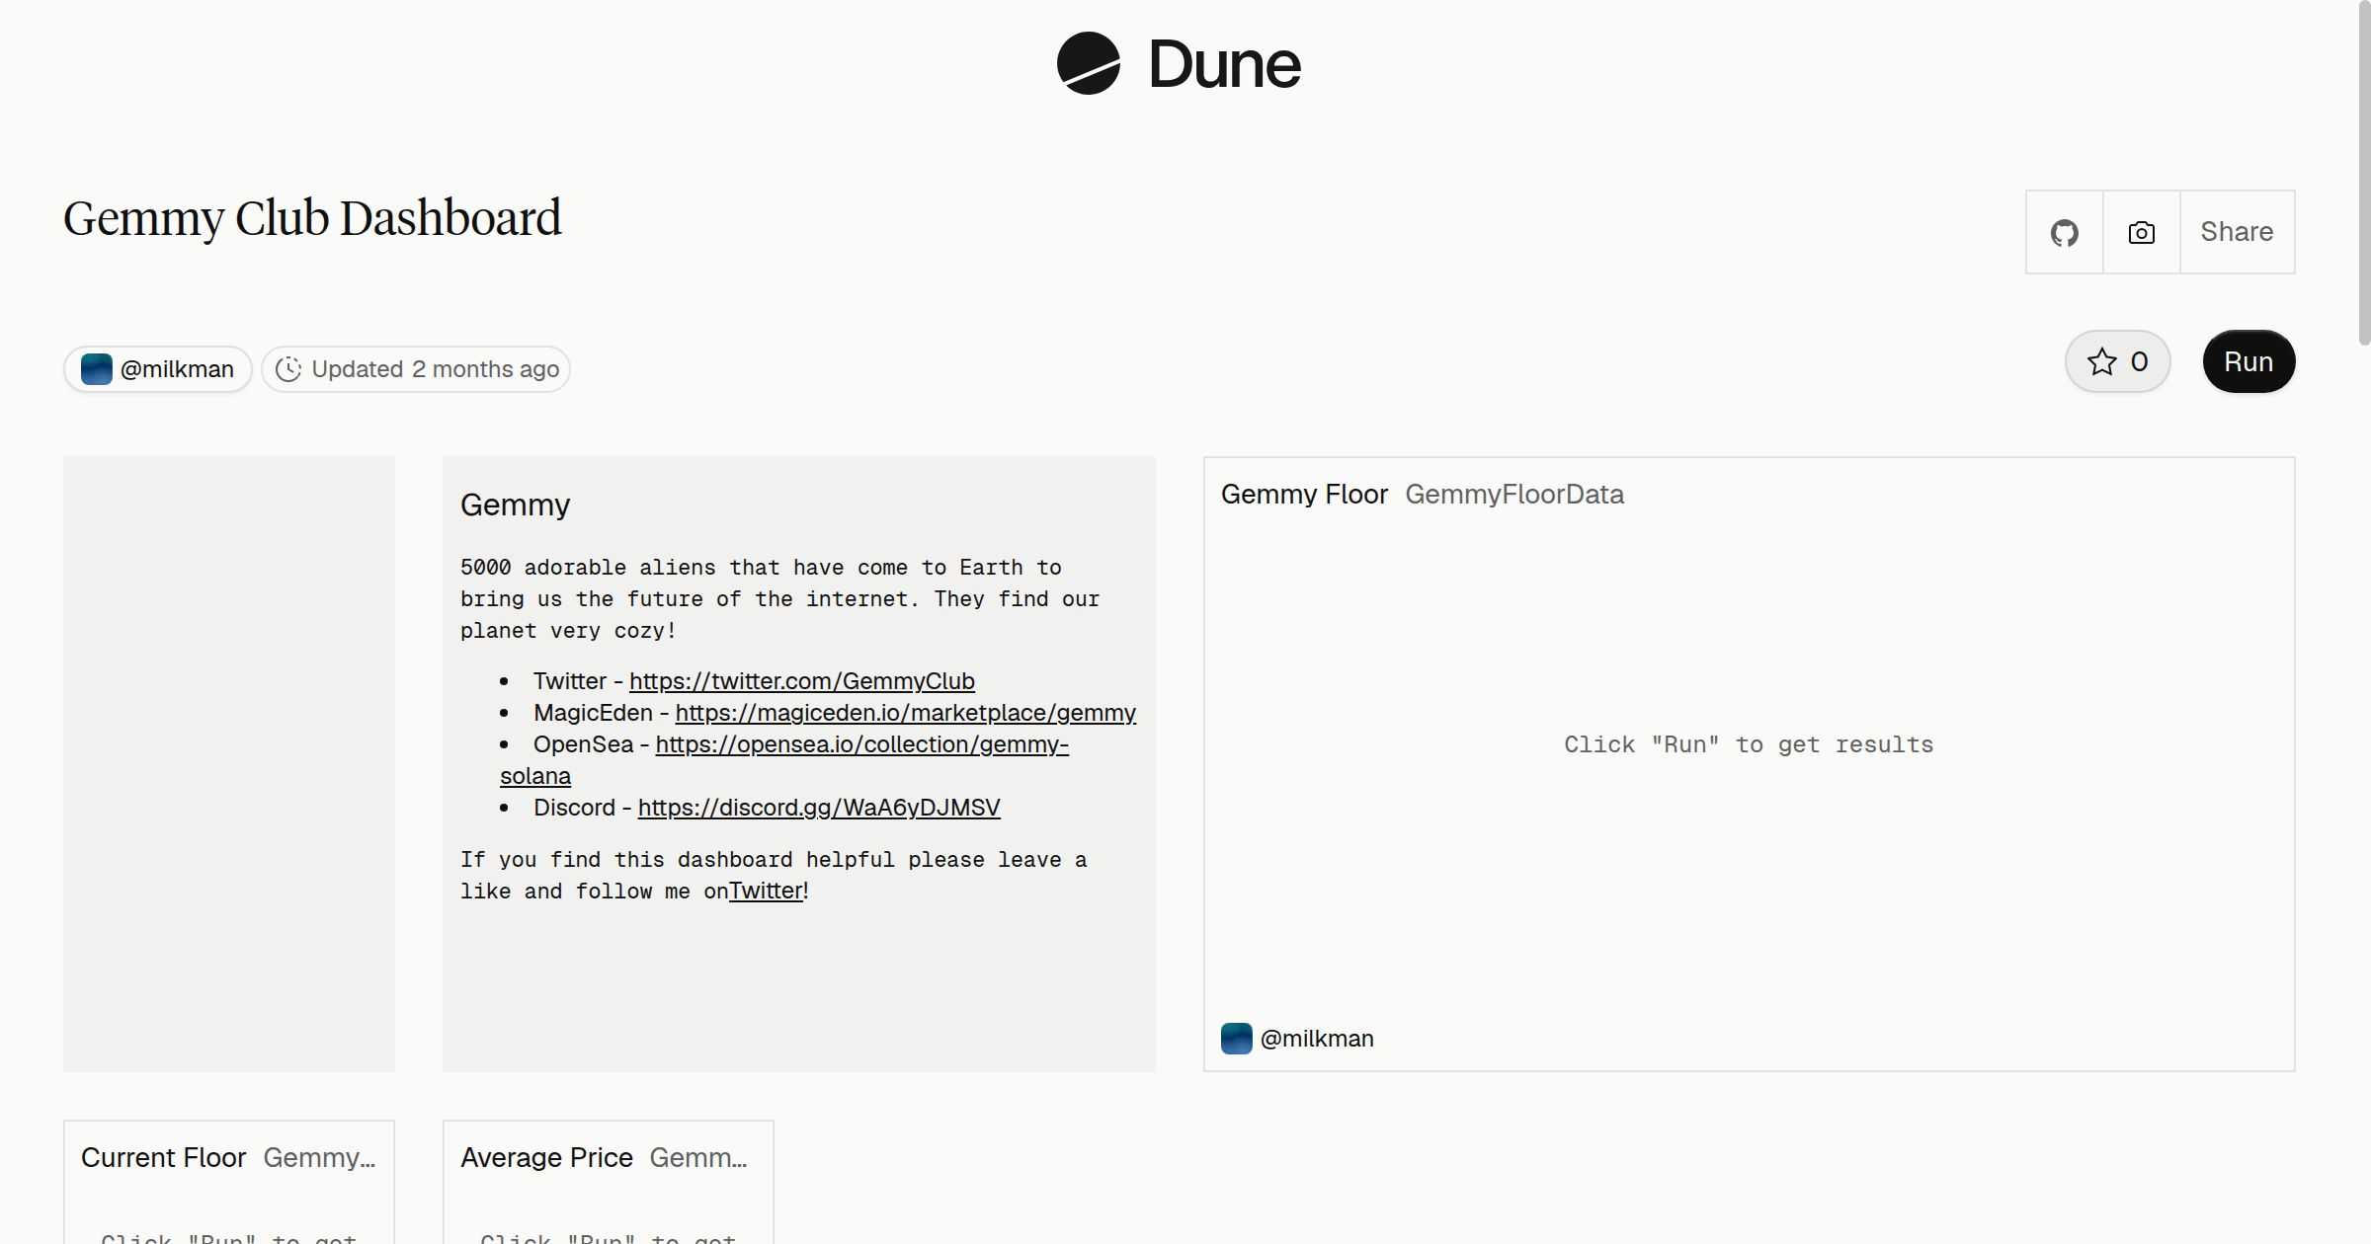This screenshot has height=1244, width=2371.
Task: Click the empty image widget on the left
Action: point(229,764)
